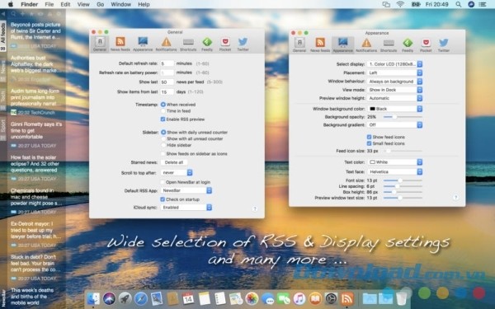Open Calendar from the Dock
Viewport: 495px width, 309px height.
pos(188,298)
